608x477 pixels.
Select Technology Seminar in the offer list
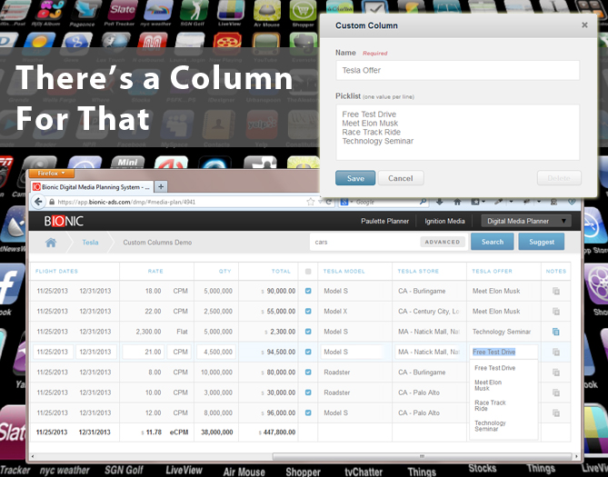point(490,426)
